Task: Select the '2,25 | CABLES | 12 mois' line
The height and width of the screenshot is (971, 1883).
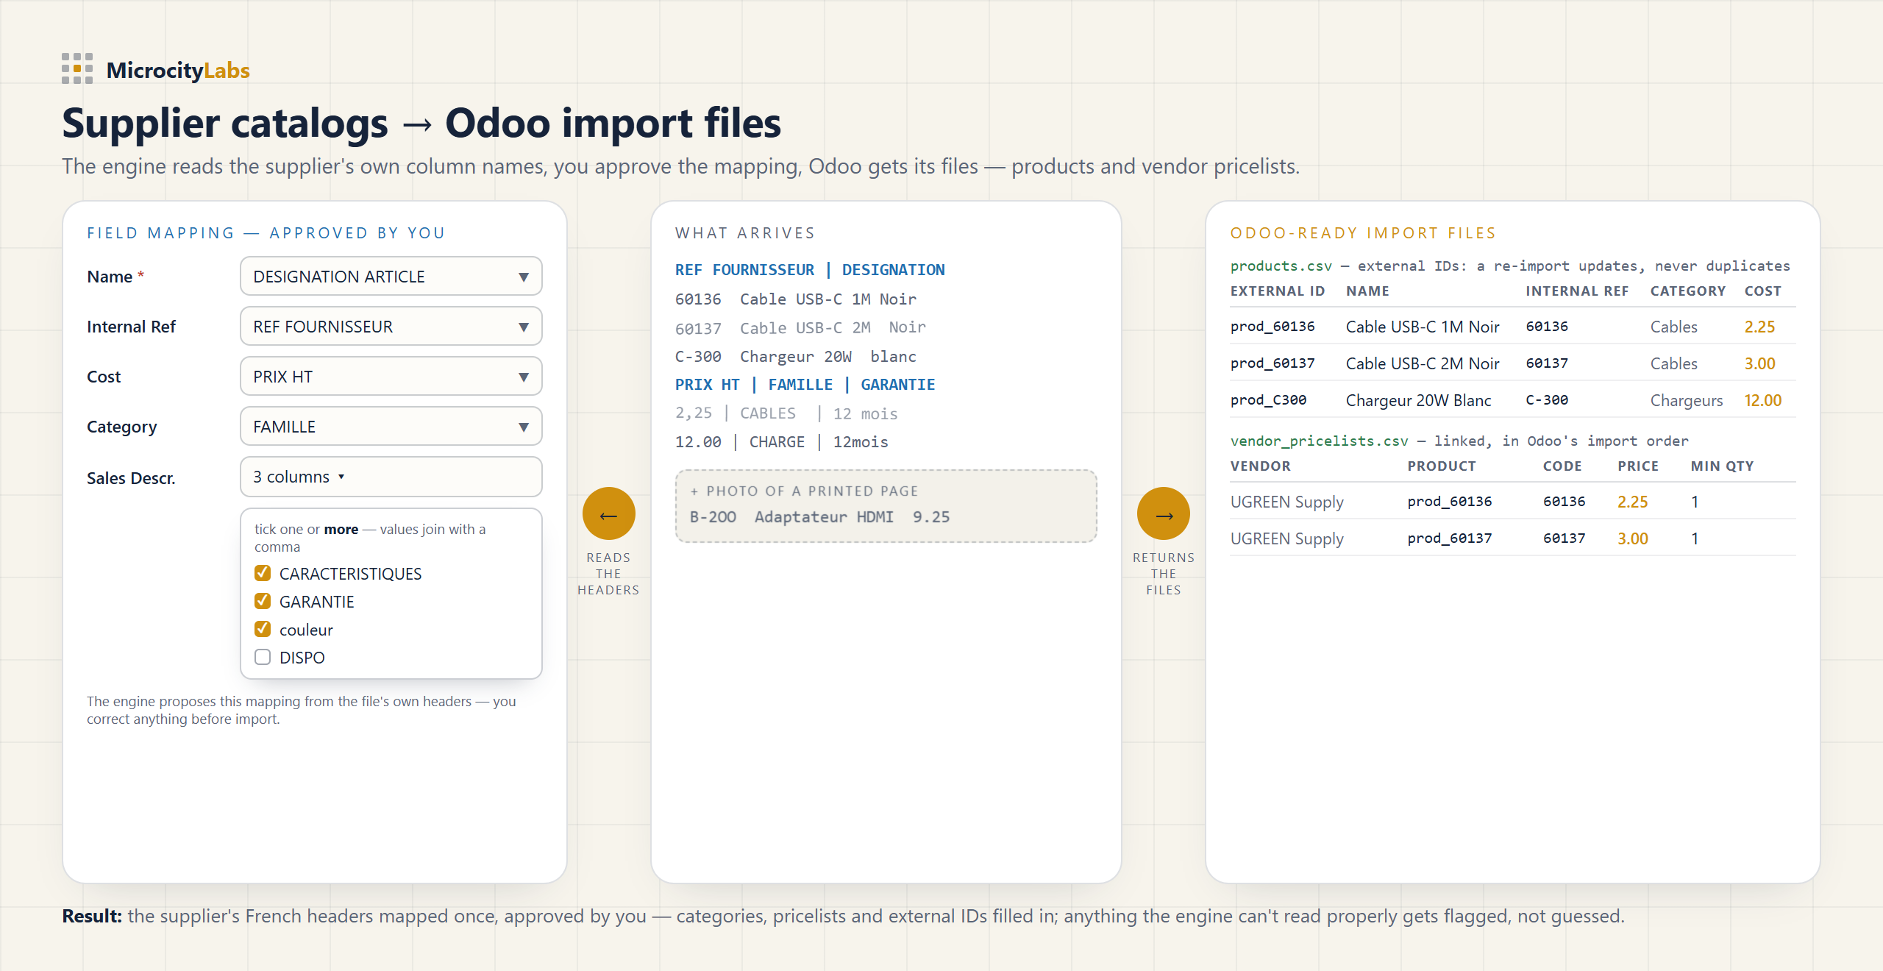Action: point(786,413)
